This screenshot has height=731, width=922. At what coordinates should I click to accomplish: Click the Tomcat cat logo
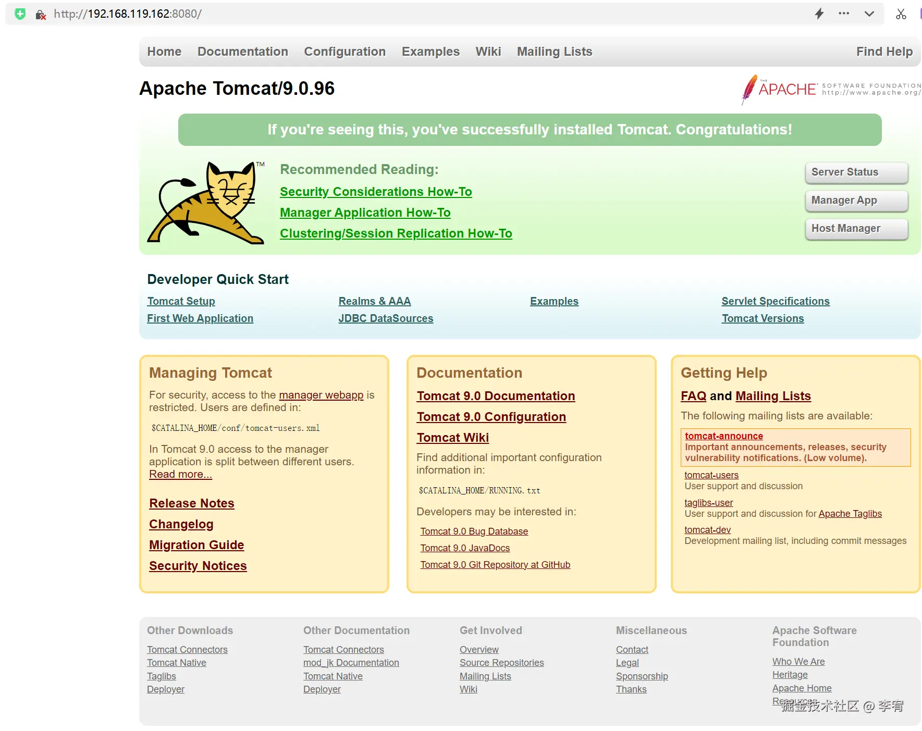click(x=206, y=203)
